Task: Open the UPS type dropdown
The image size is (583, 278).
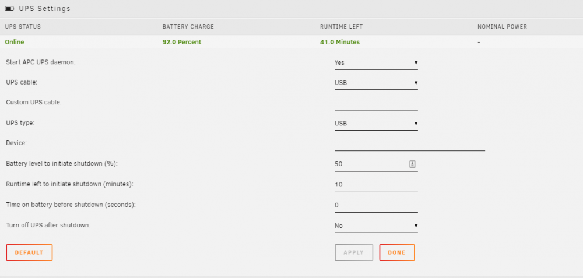Action: tap(376, 124)
